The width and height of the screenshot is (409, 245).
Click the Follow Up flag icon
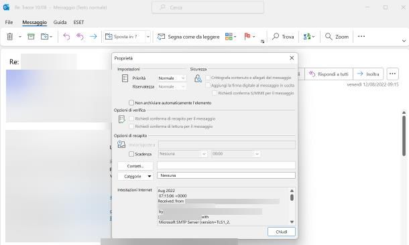click(x=247, y=36)
